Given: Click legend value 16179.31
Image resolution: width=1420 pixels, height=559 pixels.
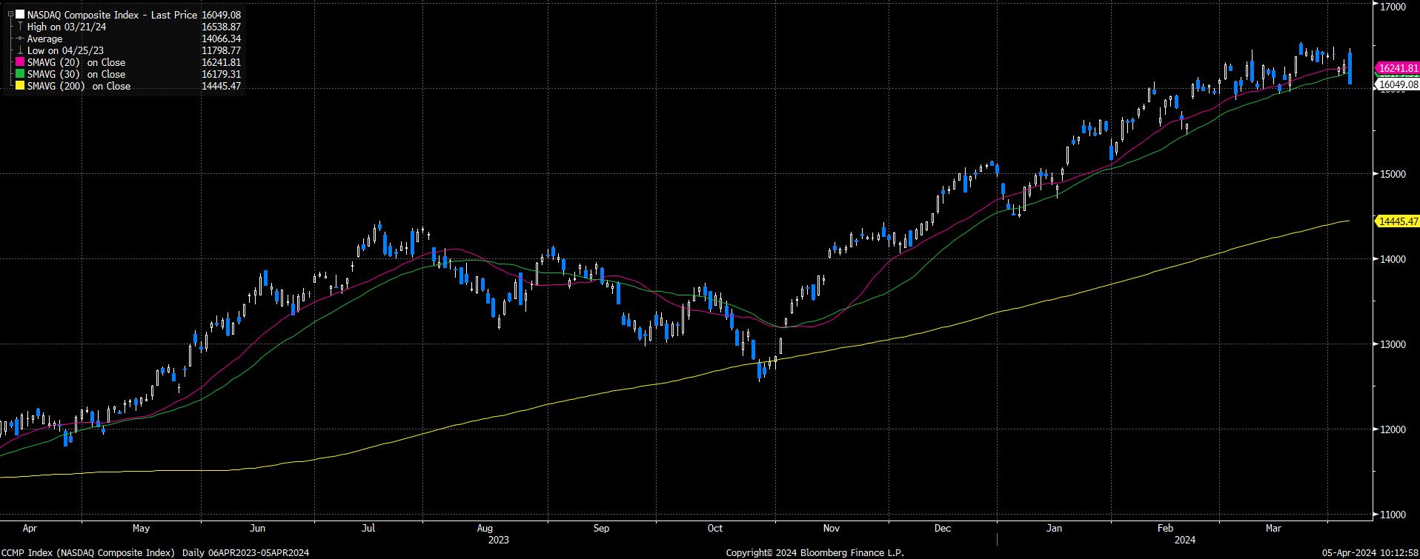Looking at the screenshot, I should (221, 74).
